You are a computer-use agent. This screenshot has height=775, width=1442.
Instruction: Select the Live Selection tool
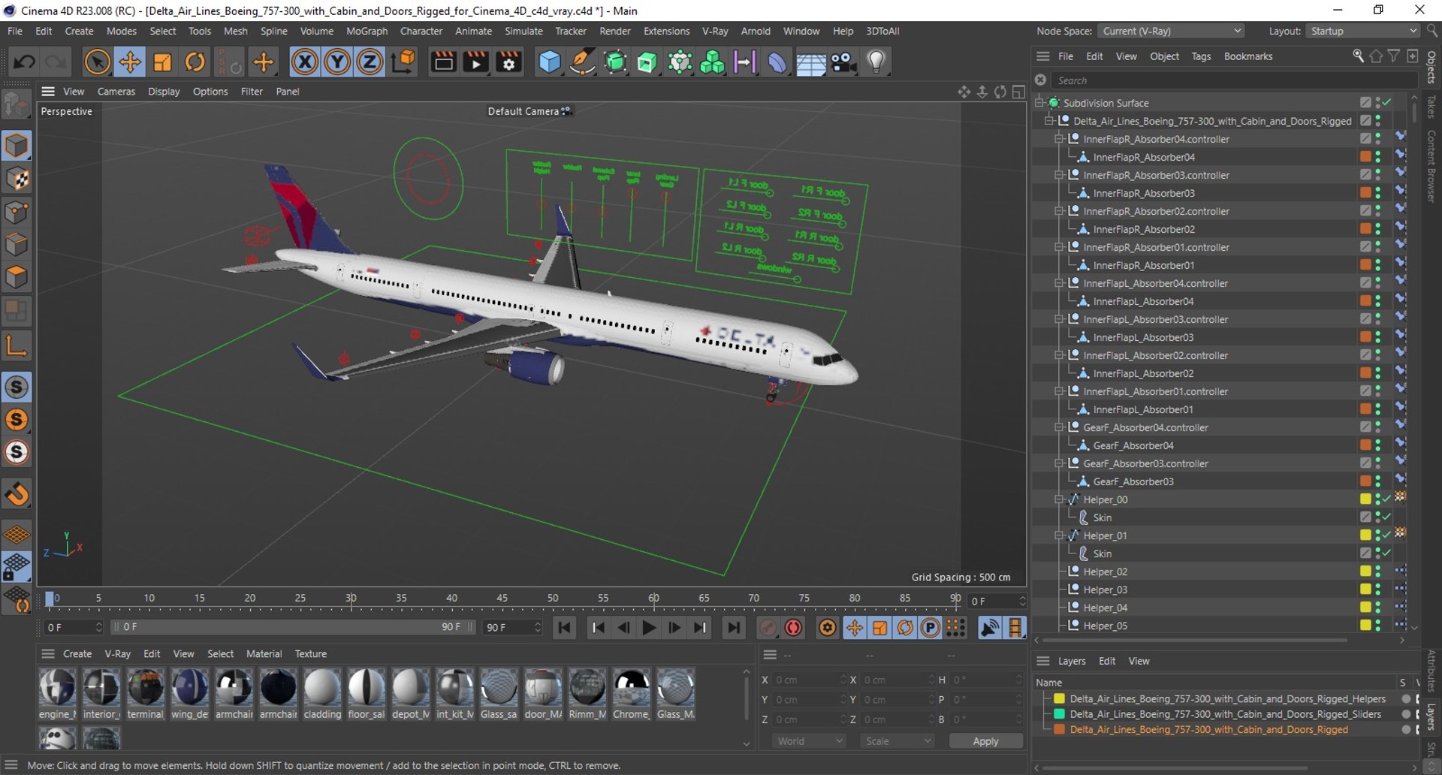click(97, 62)
